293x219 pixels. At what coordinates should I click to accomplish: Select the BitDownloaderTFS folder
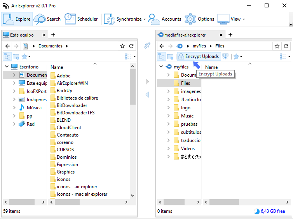(75, 112)
